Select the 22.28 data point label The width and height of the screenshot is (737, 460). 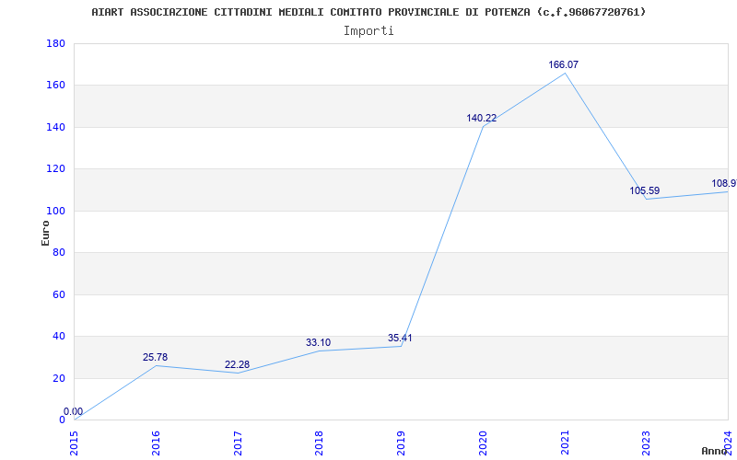[237, 364]
